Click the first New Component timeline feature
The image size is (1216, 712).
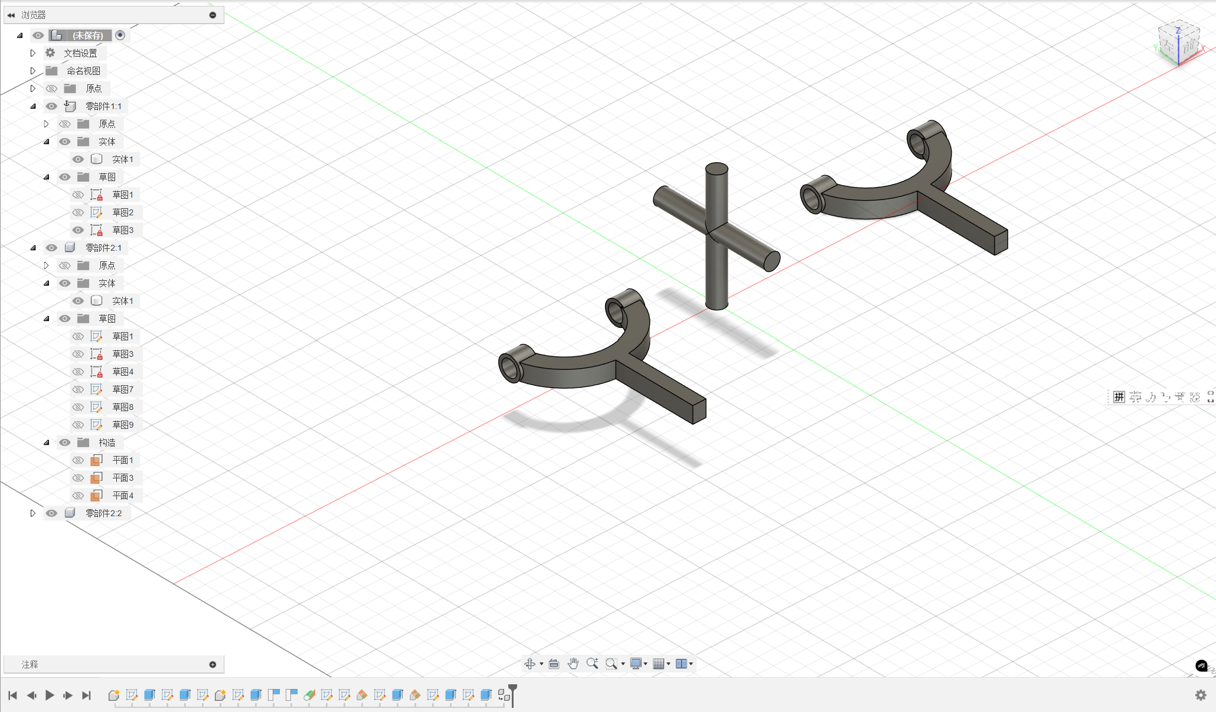pyautogui.click(x=114, y=695)
